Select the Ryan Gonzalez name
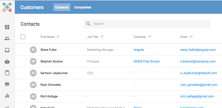This screenshot has height=108, width=222. pos(51,85)
